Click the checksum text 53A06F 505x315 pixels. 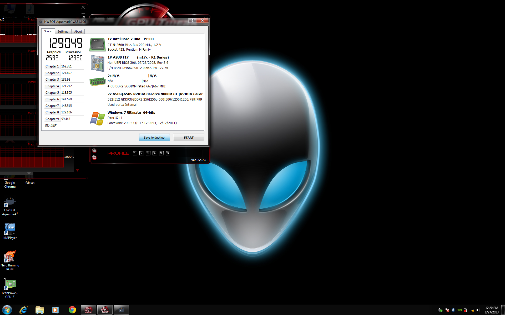click(50, 126)
